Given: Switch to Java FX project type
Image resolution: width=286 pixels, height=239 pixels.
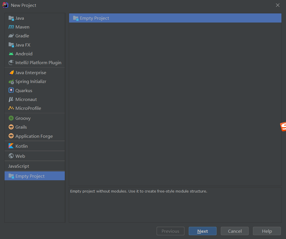Looking at the screenshot, I should (23, 45).
